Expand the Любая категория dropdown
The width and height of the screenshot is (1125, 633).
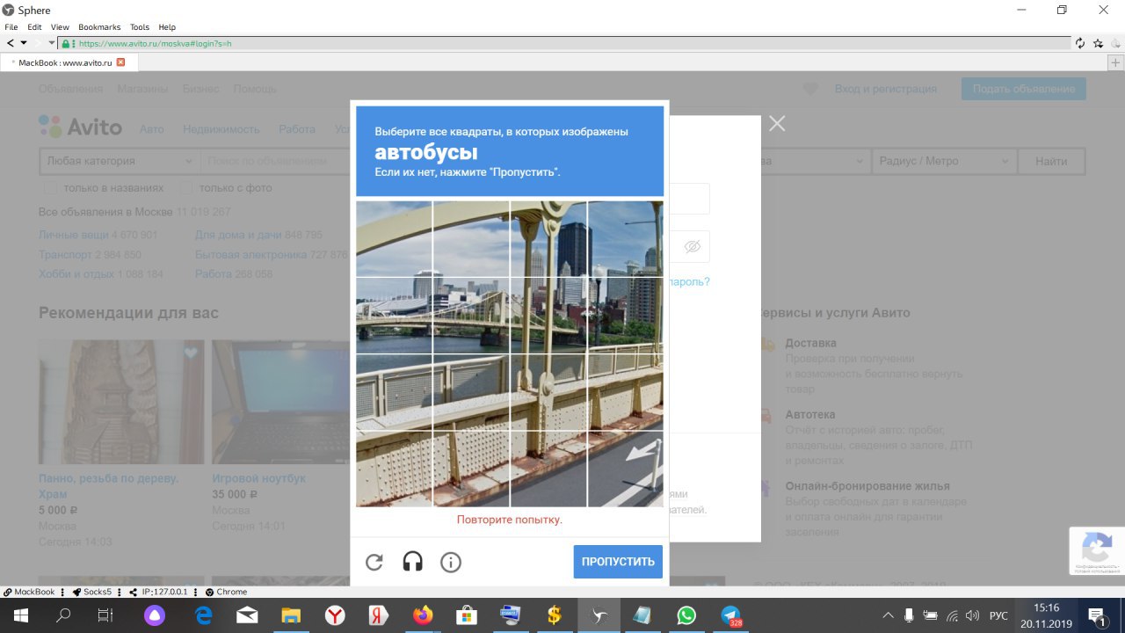[120, 161]
